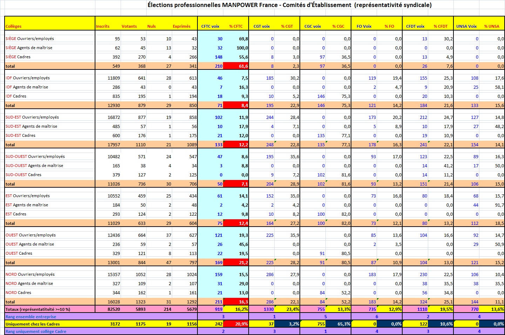Click the 'SUD-EST Ouvriers/employés' row label
The width and height of the screenshot is (505, 335).
pos(32,117)
